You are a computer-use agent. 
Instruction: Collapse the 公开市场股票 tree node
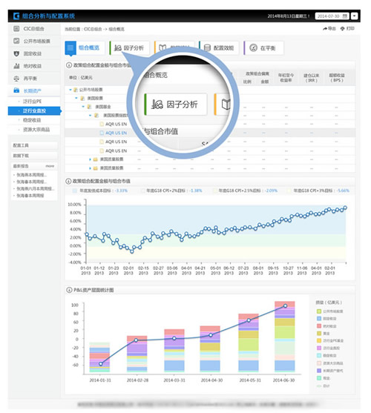70,90
